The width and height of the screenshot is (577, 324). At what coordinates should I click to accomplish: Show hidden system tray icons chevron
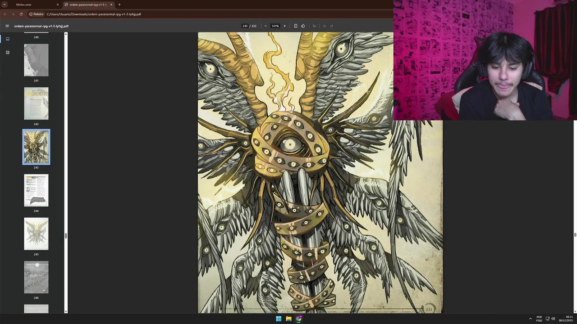pos(530,319)
